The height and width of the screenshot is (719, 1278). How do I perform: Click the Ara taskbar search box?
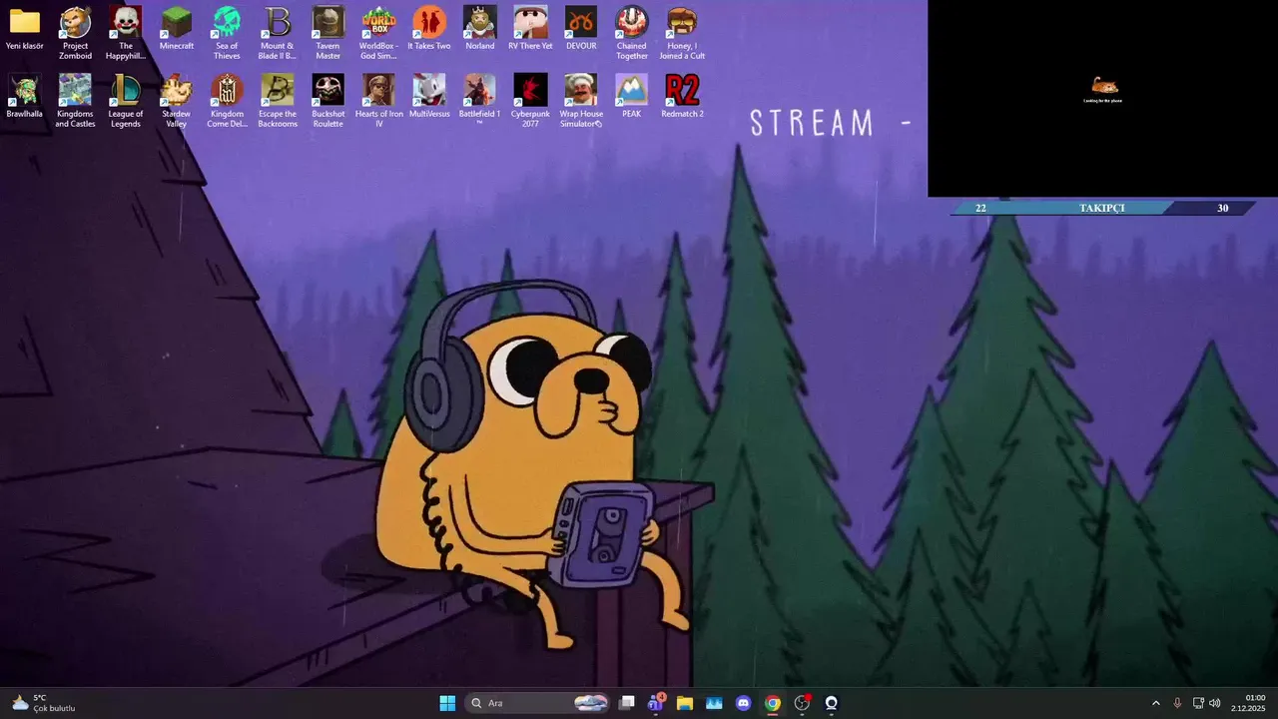[538, 703]
